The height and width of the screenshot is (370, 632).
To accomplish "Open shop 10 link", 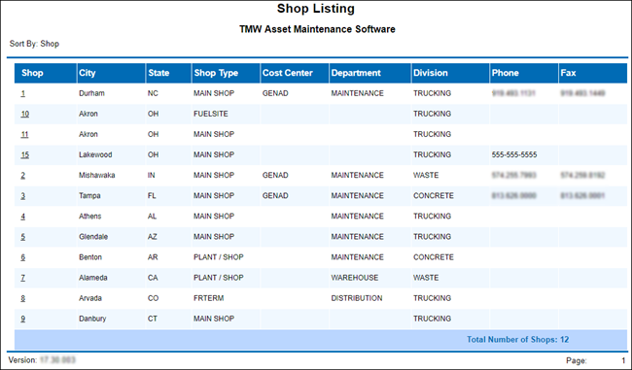I will [25, 114].
